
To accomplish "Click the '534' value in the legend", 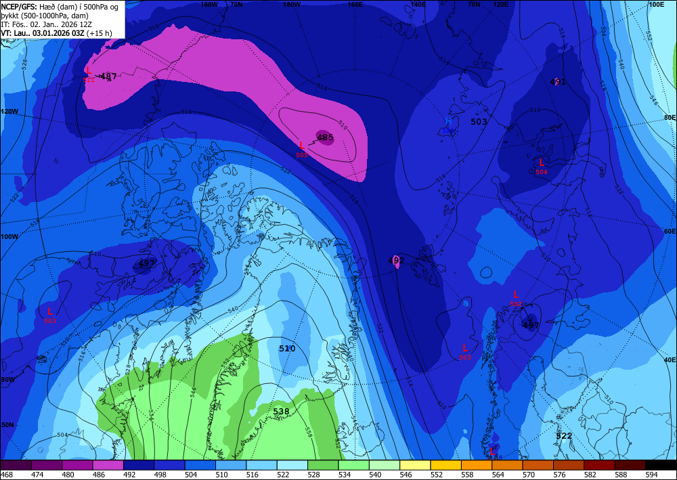I will (x=345, y=475).
